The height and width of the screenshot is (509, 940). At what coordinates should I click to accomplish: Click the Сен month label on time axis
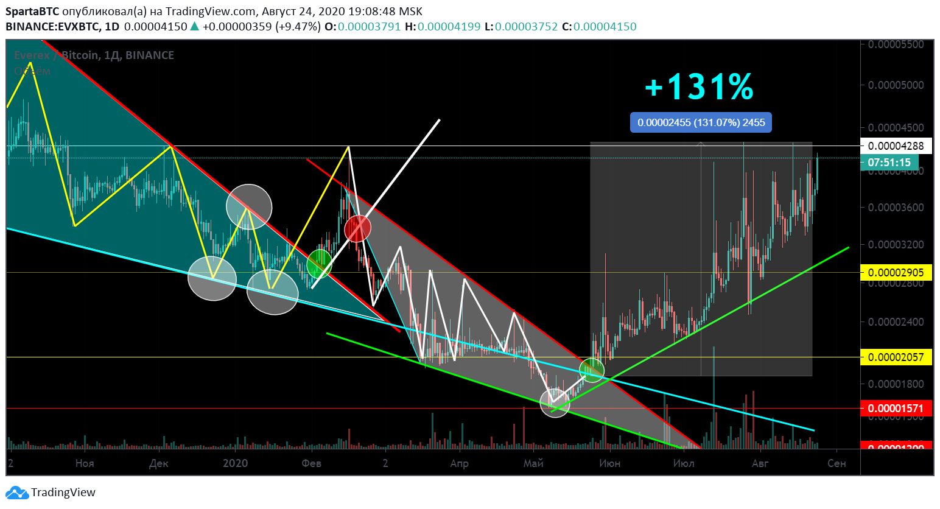click(837, 463)
